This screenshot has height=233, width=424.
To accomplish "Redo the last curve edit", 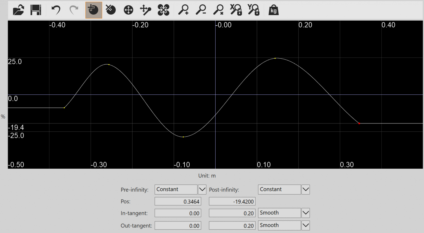I will click(x=74, y=10).
